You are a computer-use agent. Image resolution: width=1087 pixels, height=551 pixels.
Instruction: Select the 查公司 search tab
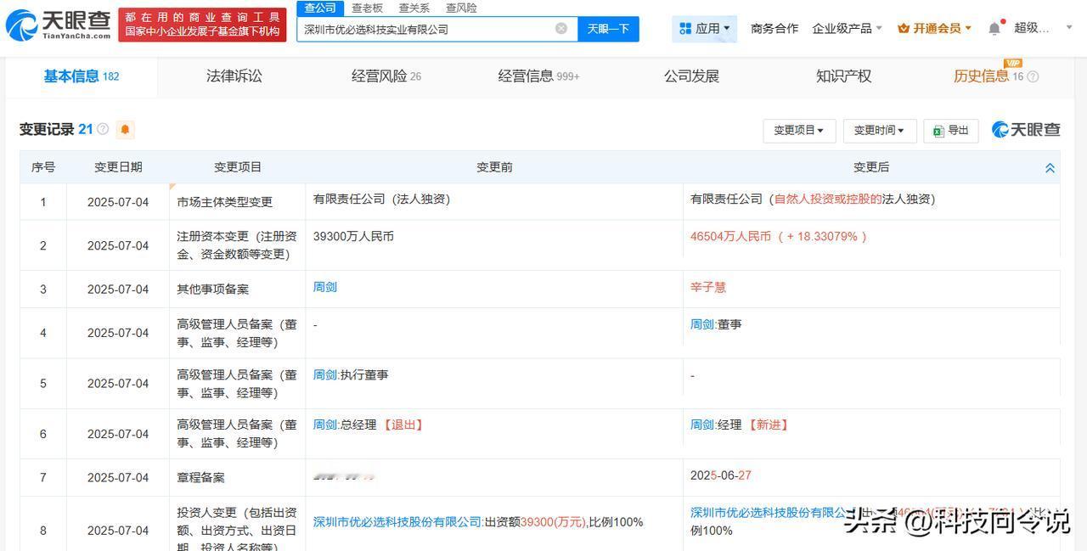click(320, 8)
